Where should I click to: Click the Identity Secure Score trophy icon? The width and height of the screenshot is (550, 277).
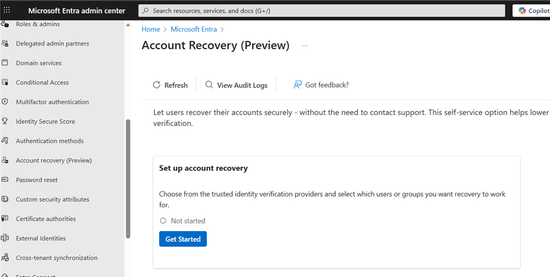5,121
